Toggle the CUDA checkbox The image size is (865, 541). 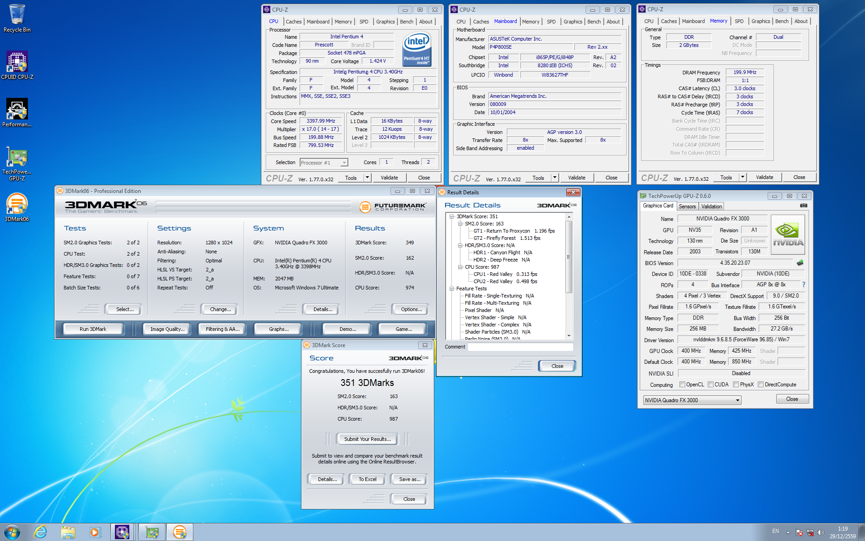710,385
